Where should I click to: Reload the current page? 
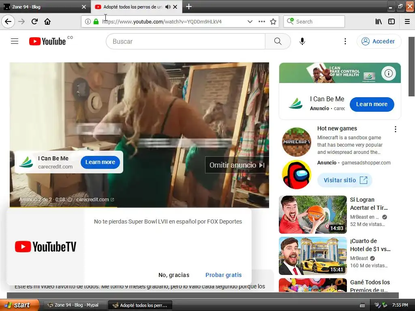[x=34, y=21]
